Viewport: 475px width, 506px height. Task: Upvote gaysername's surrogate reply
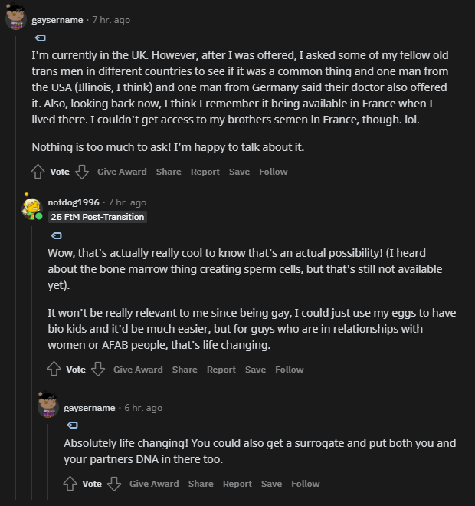tap(70, 484)
